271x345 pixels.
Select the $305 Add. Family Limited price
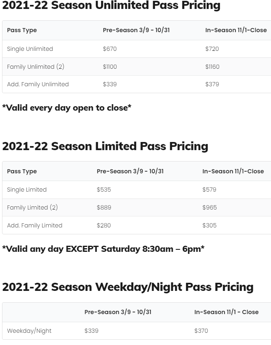209,225
